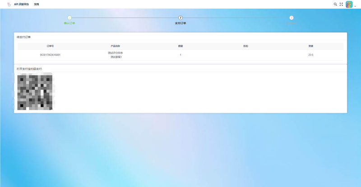
Task: Click the 资费 column header
Action: pyautogui.click(x=311, y=46)
